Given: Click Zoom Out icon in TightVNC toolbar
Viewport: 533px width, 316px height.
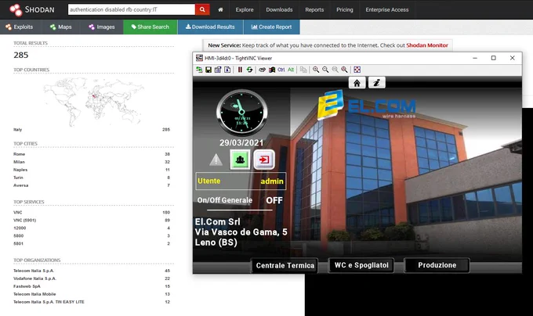Looking at the screenshot, I should coord(325,70).
